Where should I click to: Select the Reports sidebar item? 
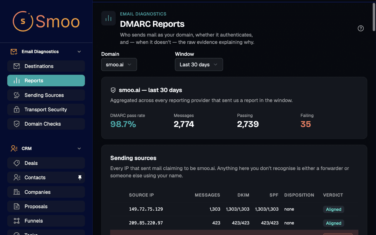pos(46,80)
